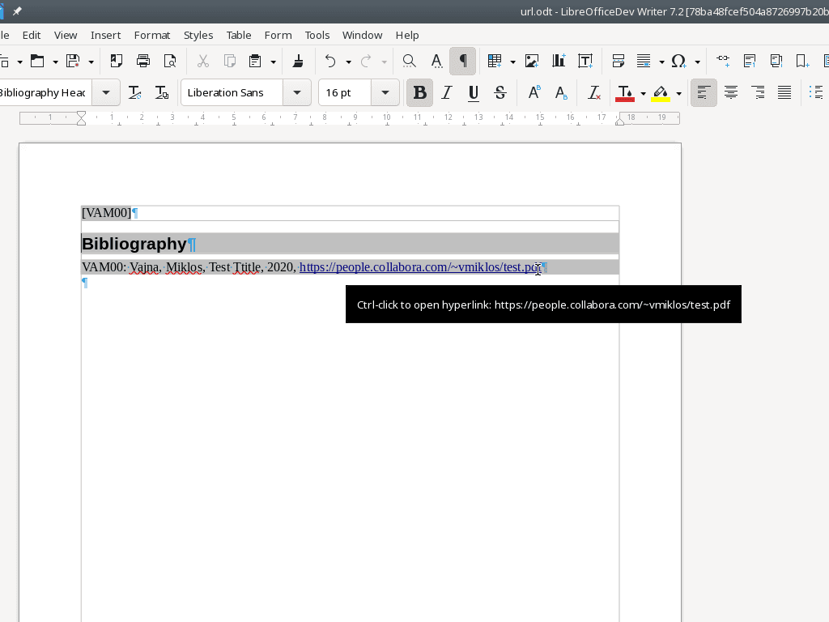Insert a text box
Screen dimensions: 829x622
click(x=585, y=61)
